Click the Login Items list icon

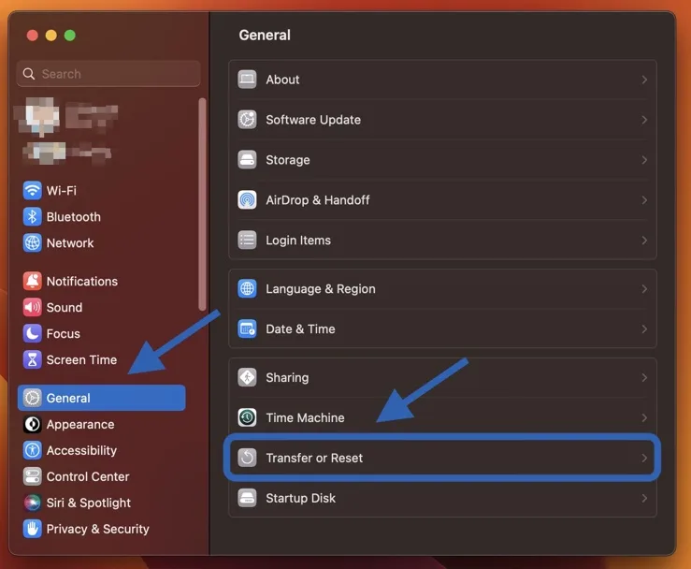click(x=247, y=240)
